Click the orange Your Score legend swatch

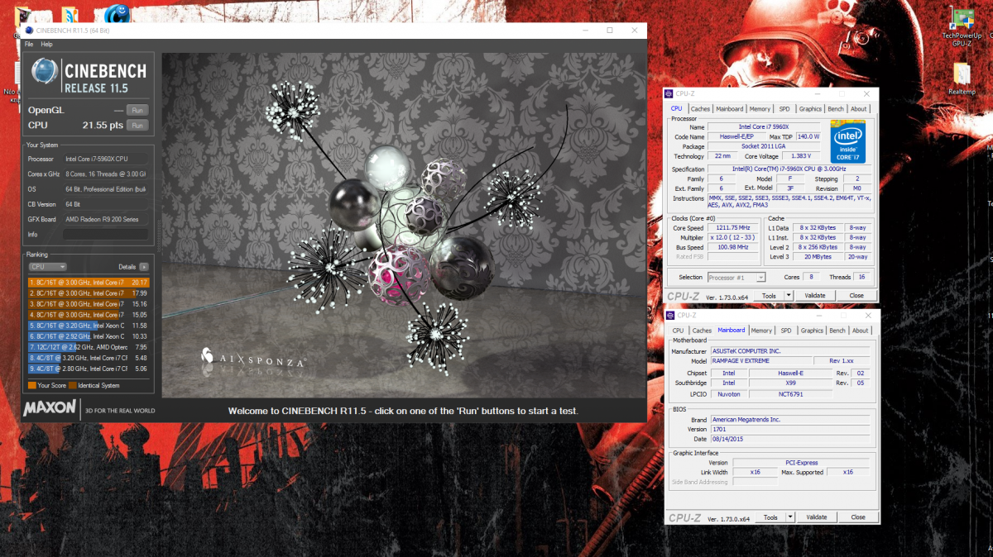[x=31, y=385]
